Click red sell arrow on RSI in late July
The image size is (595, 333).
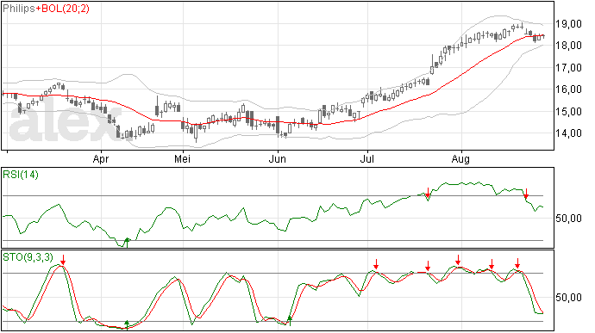[x=428, y=193]
